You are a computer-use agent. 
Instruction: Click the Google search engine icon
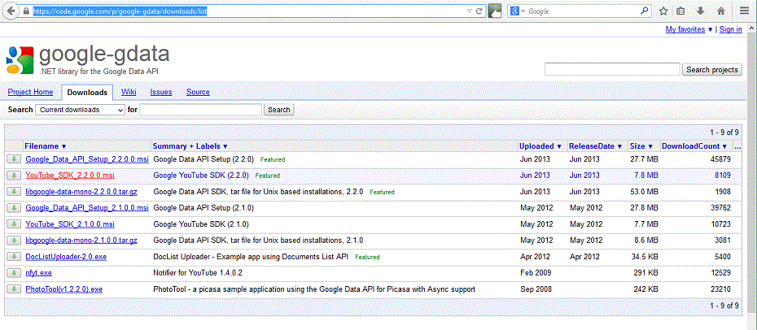[514, 11]
